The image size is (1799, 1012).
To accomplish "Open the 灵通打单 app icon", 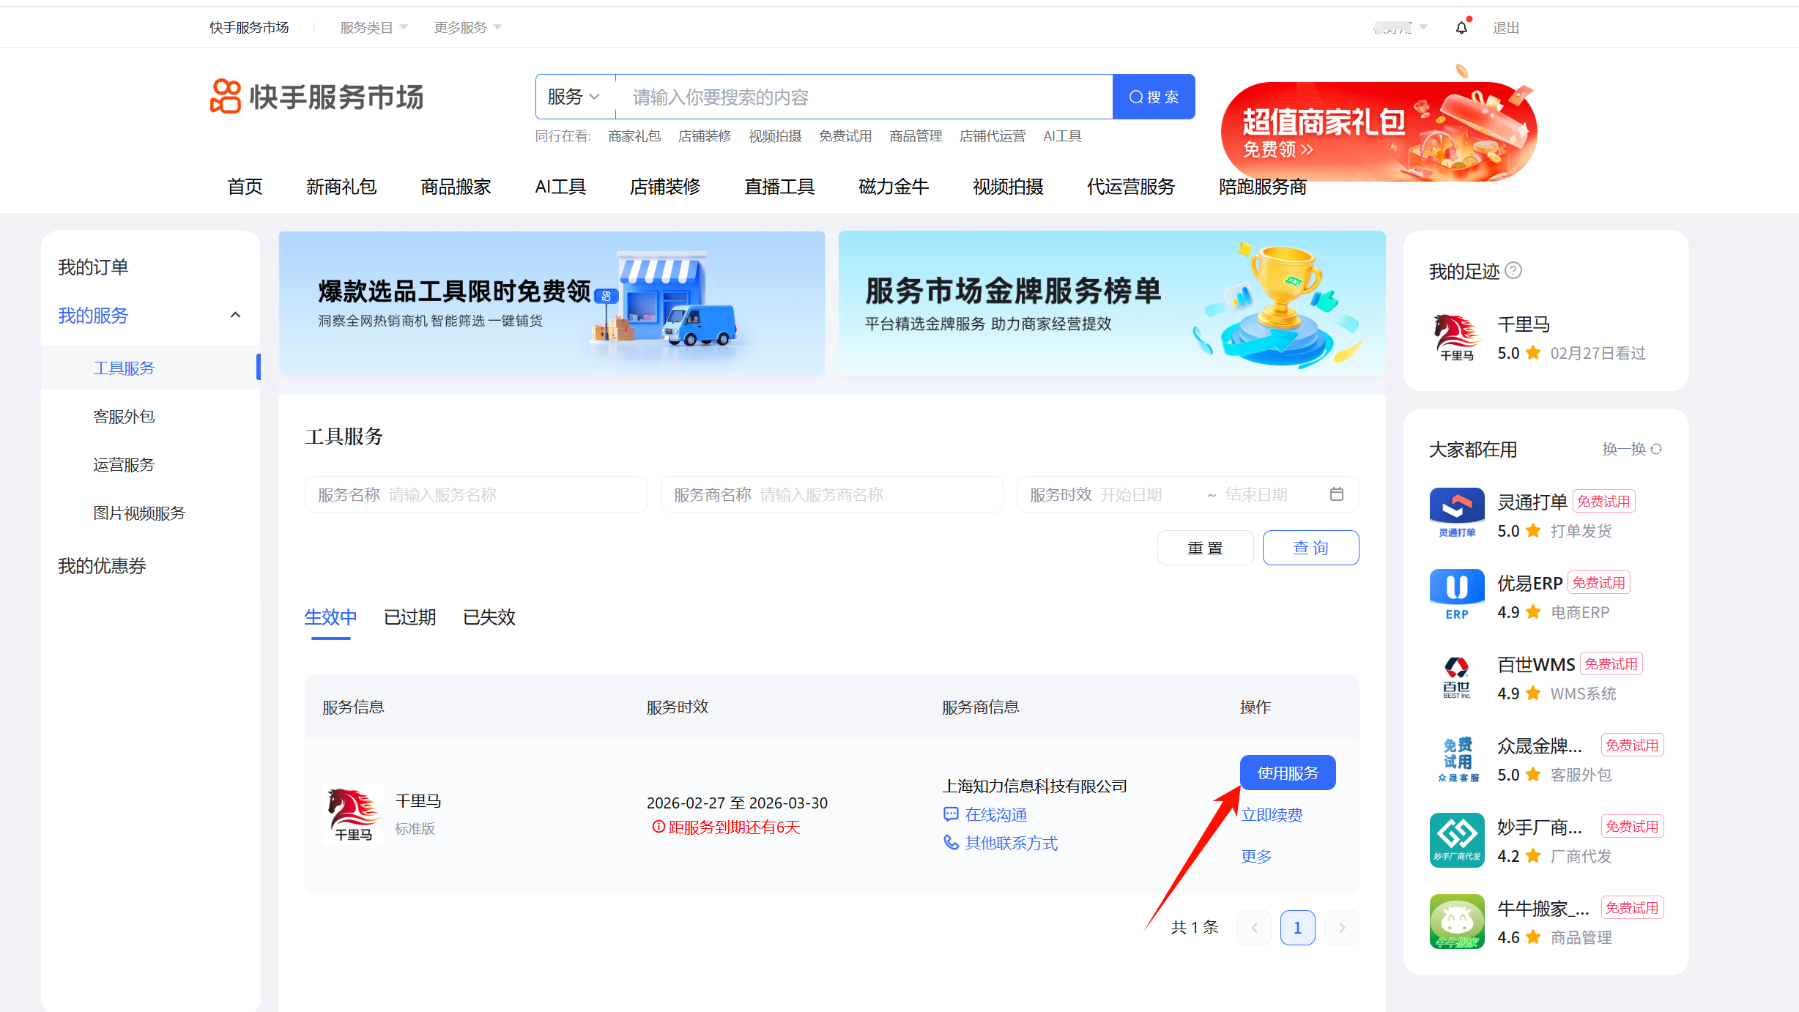I will coord(1456,513).
